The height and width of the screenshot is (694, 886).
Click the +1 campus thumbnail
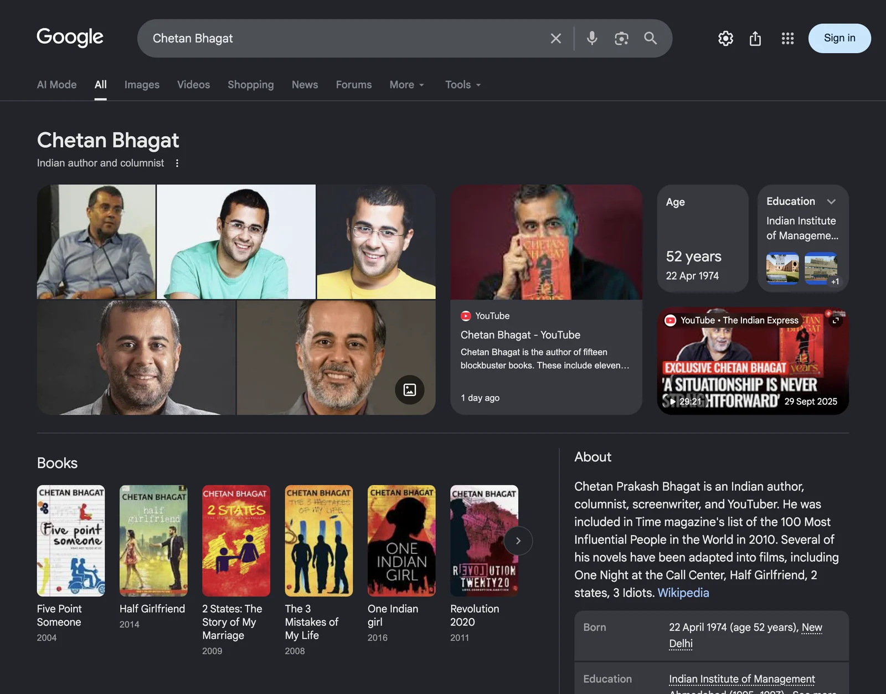pos(821,268)
